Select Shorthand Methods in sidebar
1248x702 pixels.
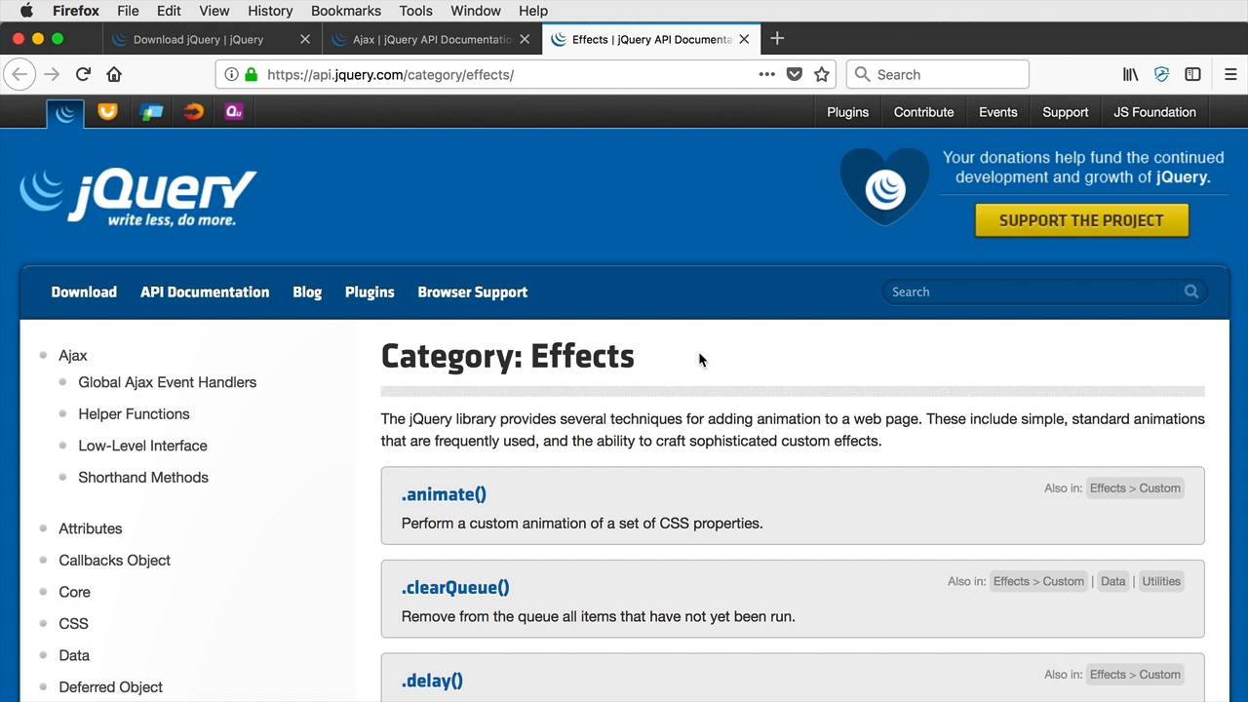point(143,477)
